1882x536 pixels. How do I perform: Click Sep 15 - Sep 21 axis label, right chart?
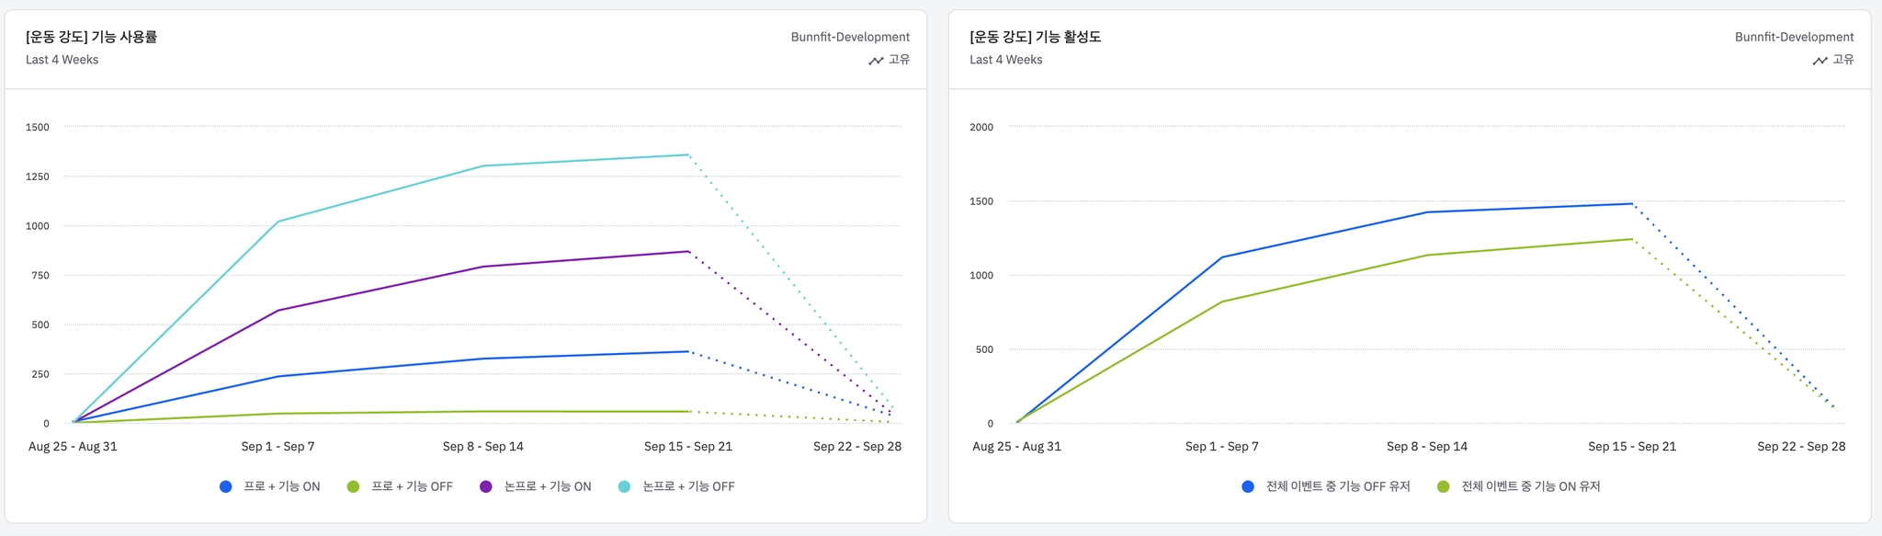coord(1632,447)
